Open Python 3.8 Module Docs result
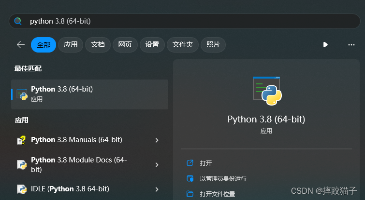This screenshot has width=365, height=200. [89, 165]
